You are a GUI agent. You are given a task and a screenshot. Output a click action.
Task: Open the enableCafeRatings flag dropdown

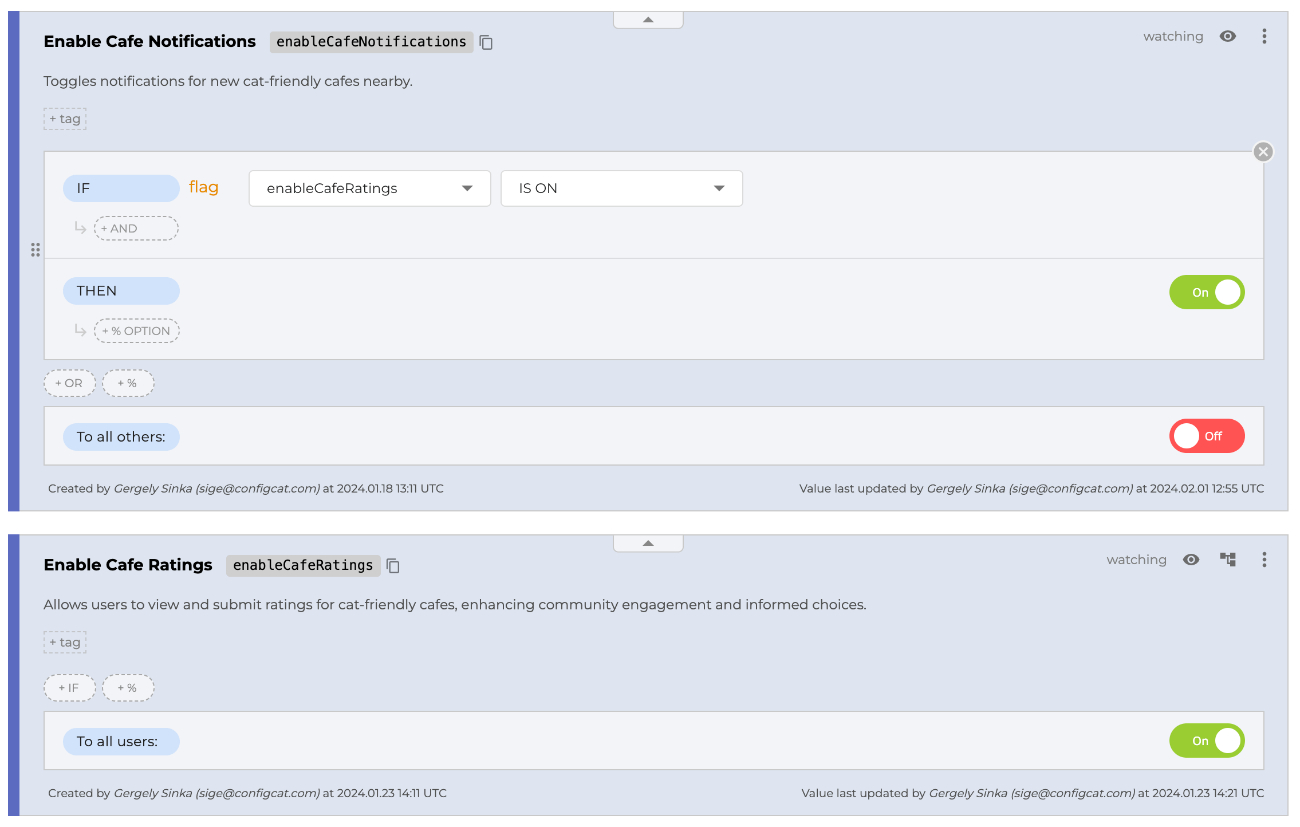coord(369,188)
